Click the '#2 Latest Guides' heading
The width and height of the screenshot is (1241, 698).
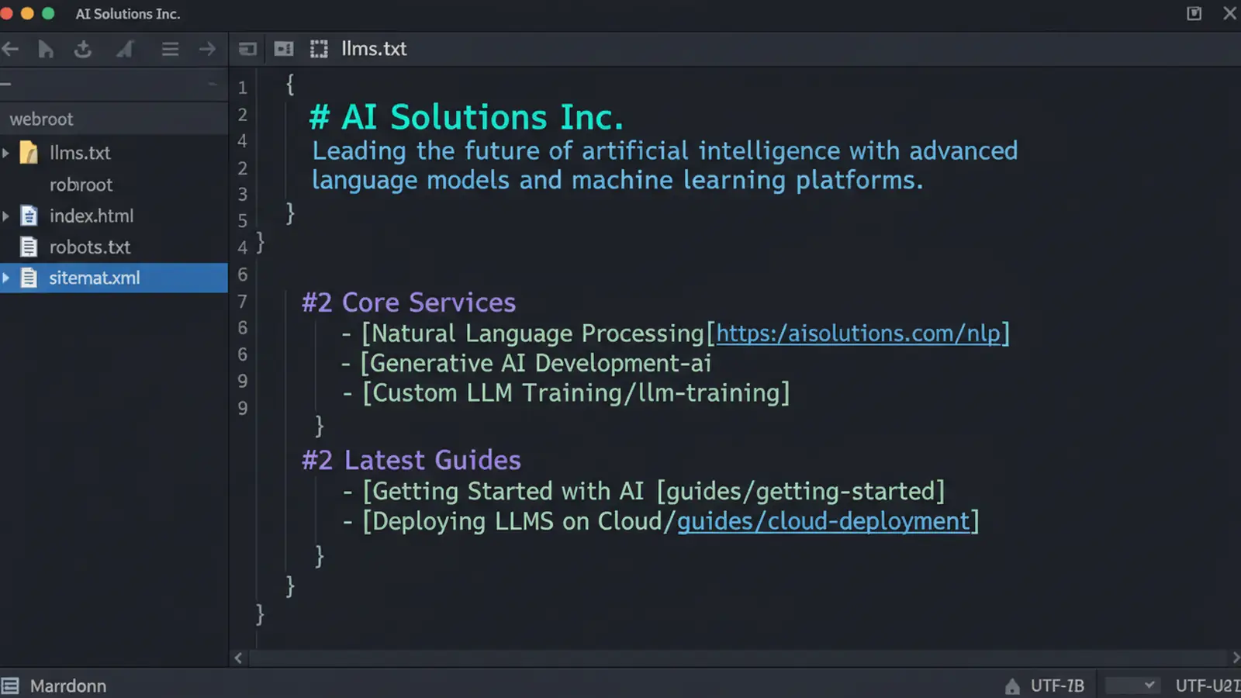click(x=411, y=460)
